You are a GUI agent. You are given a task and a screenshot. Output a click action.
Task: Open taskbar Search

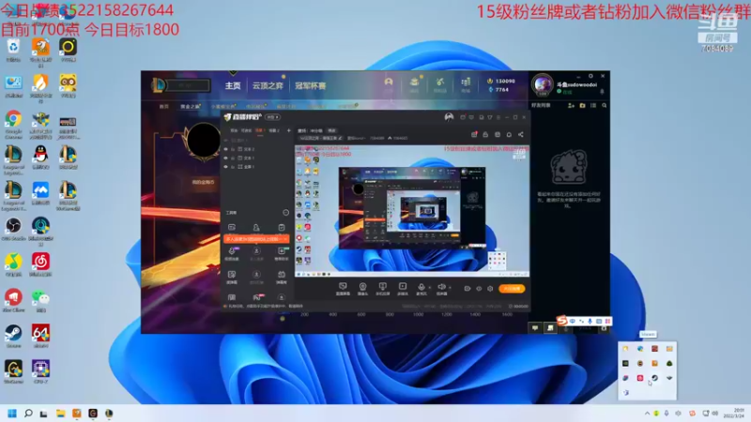[x=28, y=414]
